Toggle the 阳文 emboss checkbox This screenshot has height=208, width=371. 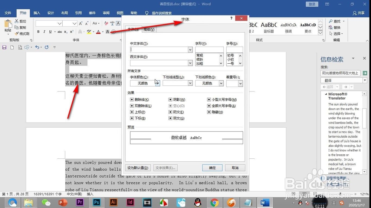pyautogui.click(x=170, y=112)
